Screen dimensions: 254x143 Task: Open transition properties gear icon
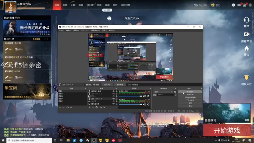pyautogui.click(x=175, y=92)
